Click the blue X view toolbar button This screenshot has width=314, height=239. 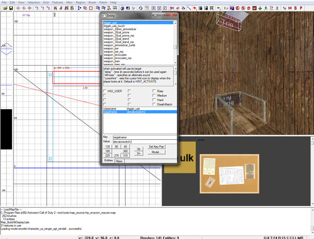153,8
